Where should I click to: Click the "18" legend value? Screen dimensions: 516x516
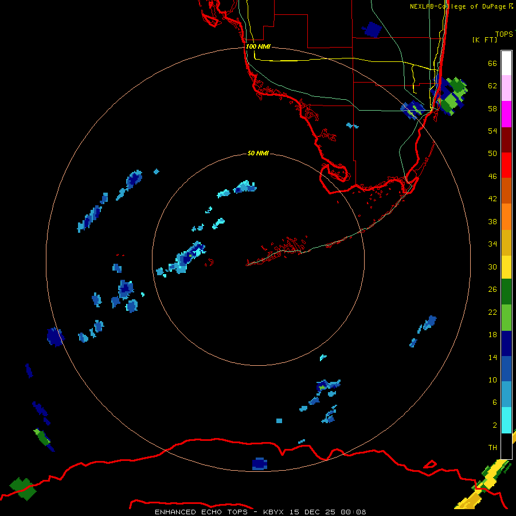point(492,335)
